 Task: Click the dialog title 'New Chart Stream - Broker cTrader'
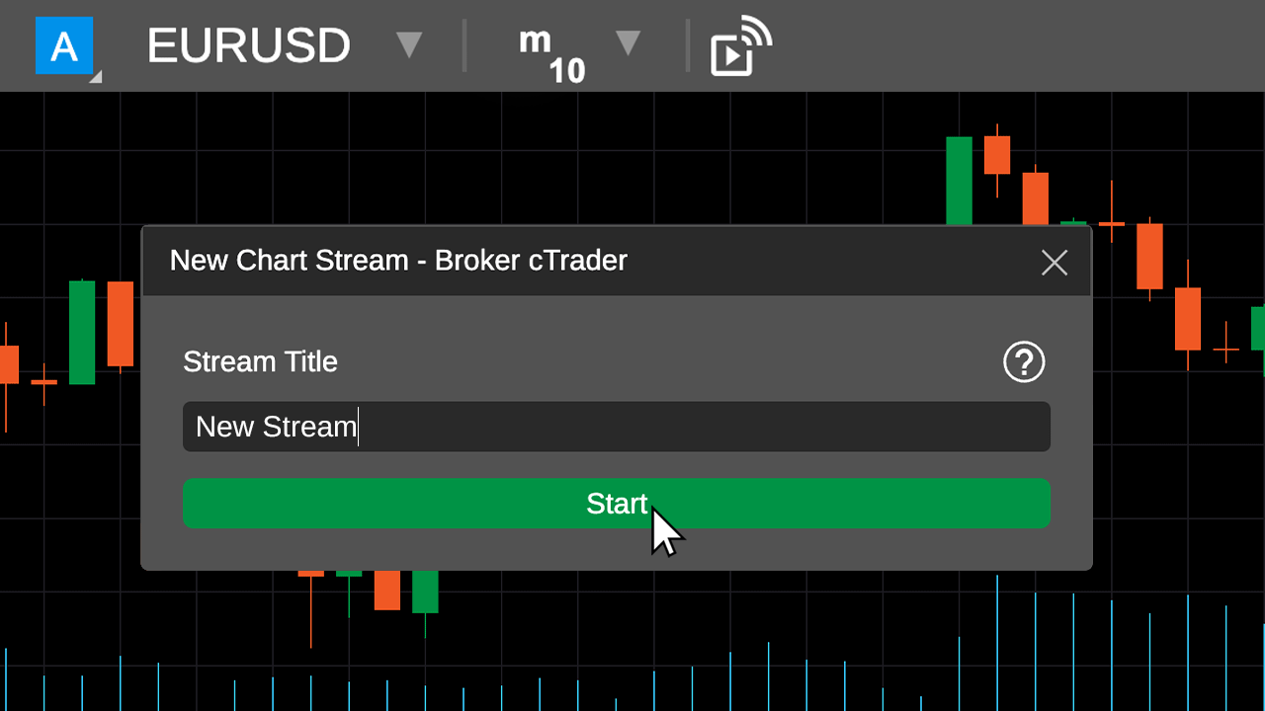coord(398,261)
